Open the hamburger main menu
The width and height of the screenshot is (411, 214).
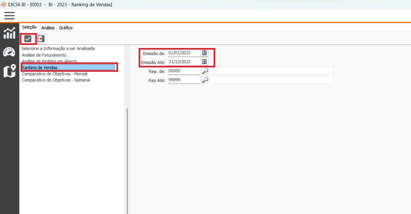pos(9,16)
